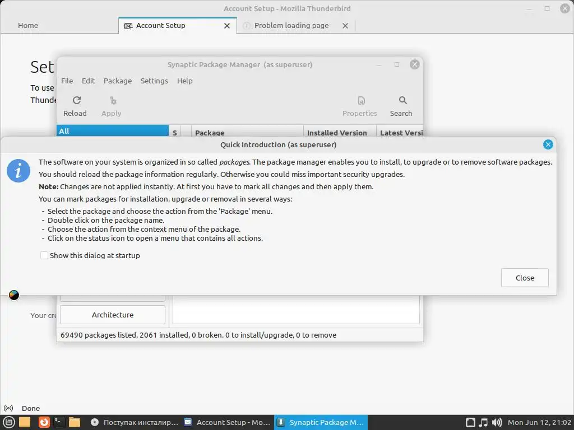The image size is (574, 430).
Task: Click the music note tray icon
Action: [x=483, y=422]
